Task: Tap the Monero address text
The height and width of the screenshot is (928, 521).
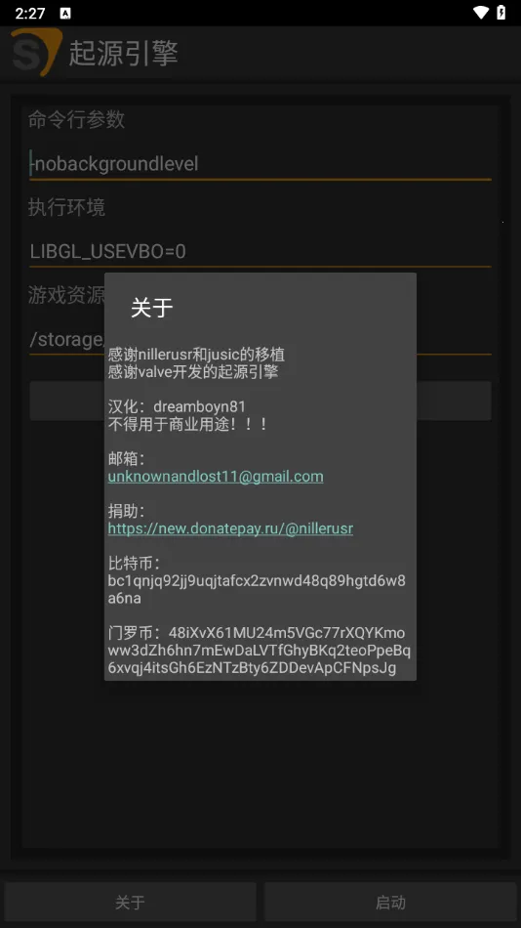Action: [x=259, y=651]
